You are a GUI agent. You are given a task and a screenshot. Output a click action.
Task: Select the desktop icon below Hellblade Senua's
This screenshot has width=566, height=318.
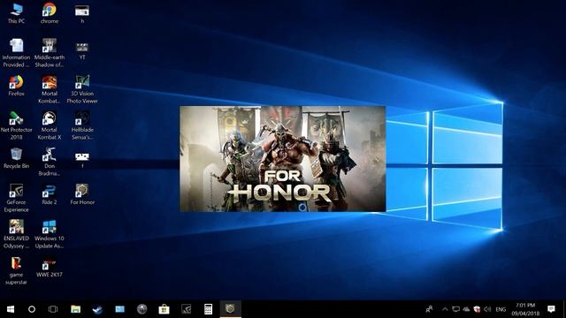(x=82, y=160)
